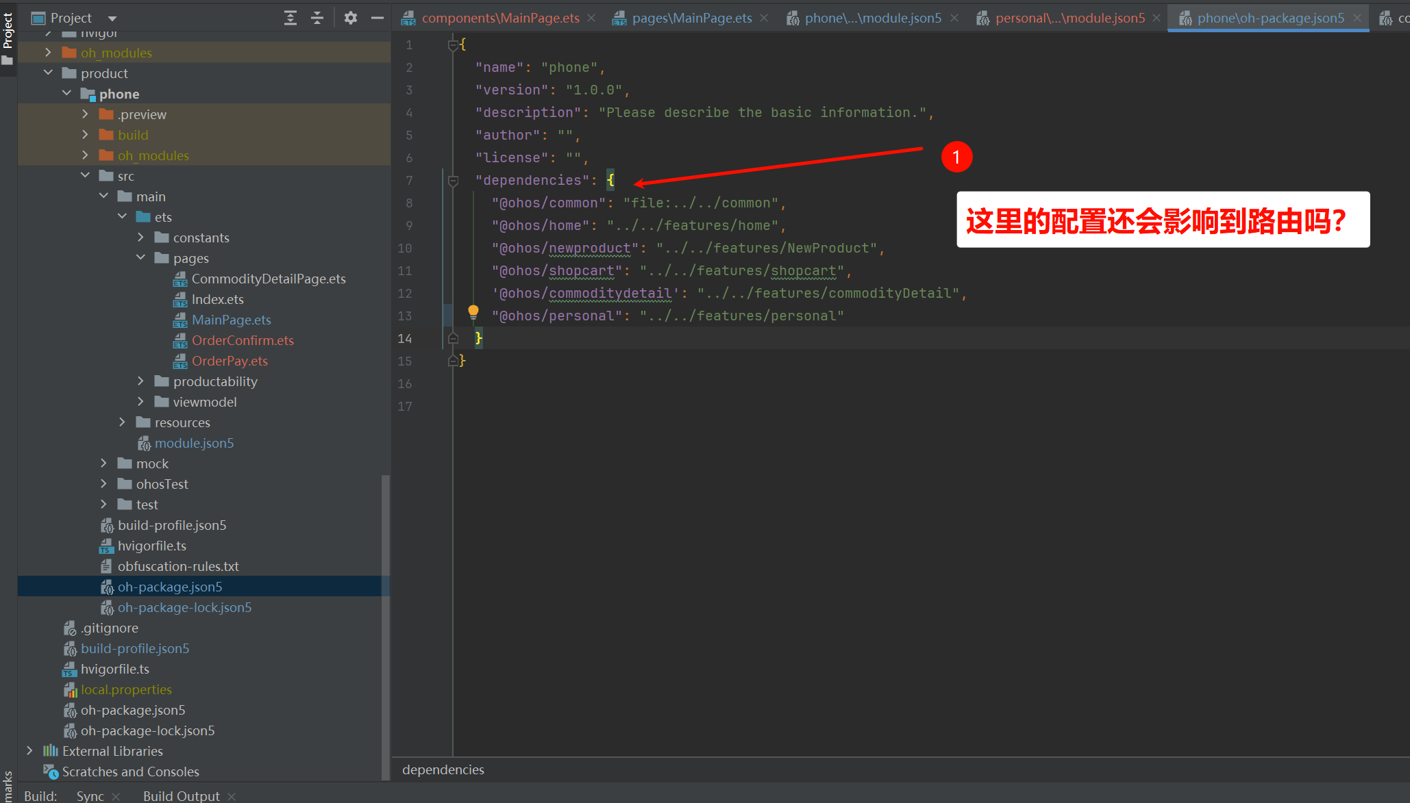Click Project tree vertical scrollbar

tap(386, 626)
